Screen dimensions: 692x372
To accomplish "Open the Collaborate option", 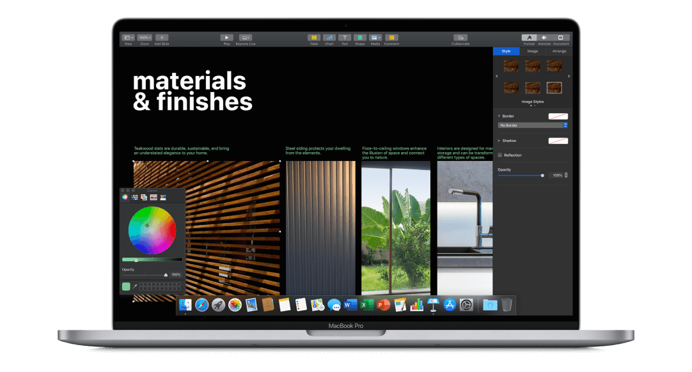I will [x=460, y=38].
